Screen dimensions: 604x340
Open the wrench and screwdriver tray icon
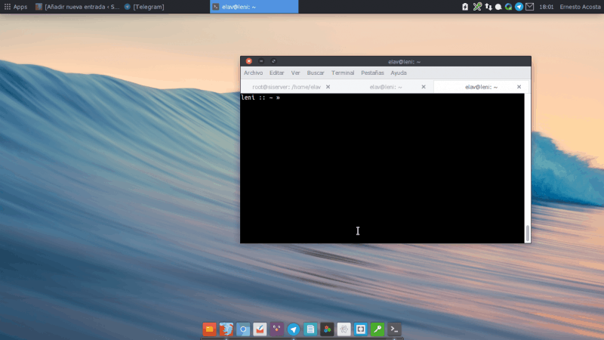click(477, 7)
